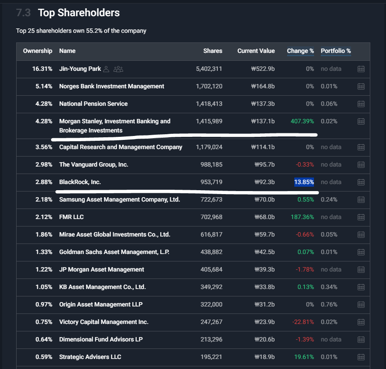Select Morgan Stanley, Investment Banking shareholder name
This screenshot has height=369, width=386.
click(115, 126)
